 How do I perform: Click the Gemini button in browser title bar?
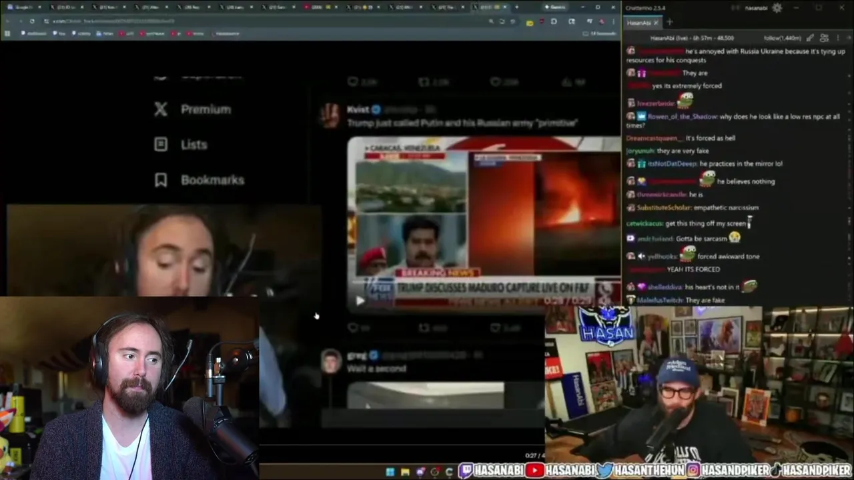(x=555, y=7)
